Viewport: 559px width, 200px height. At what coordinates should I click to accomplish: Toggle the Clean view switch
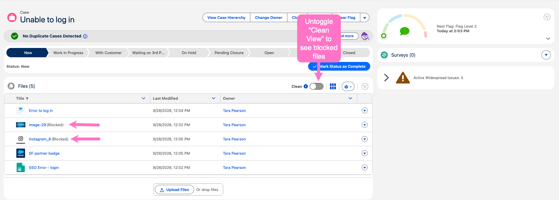[317, 86]
